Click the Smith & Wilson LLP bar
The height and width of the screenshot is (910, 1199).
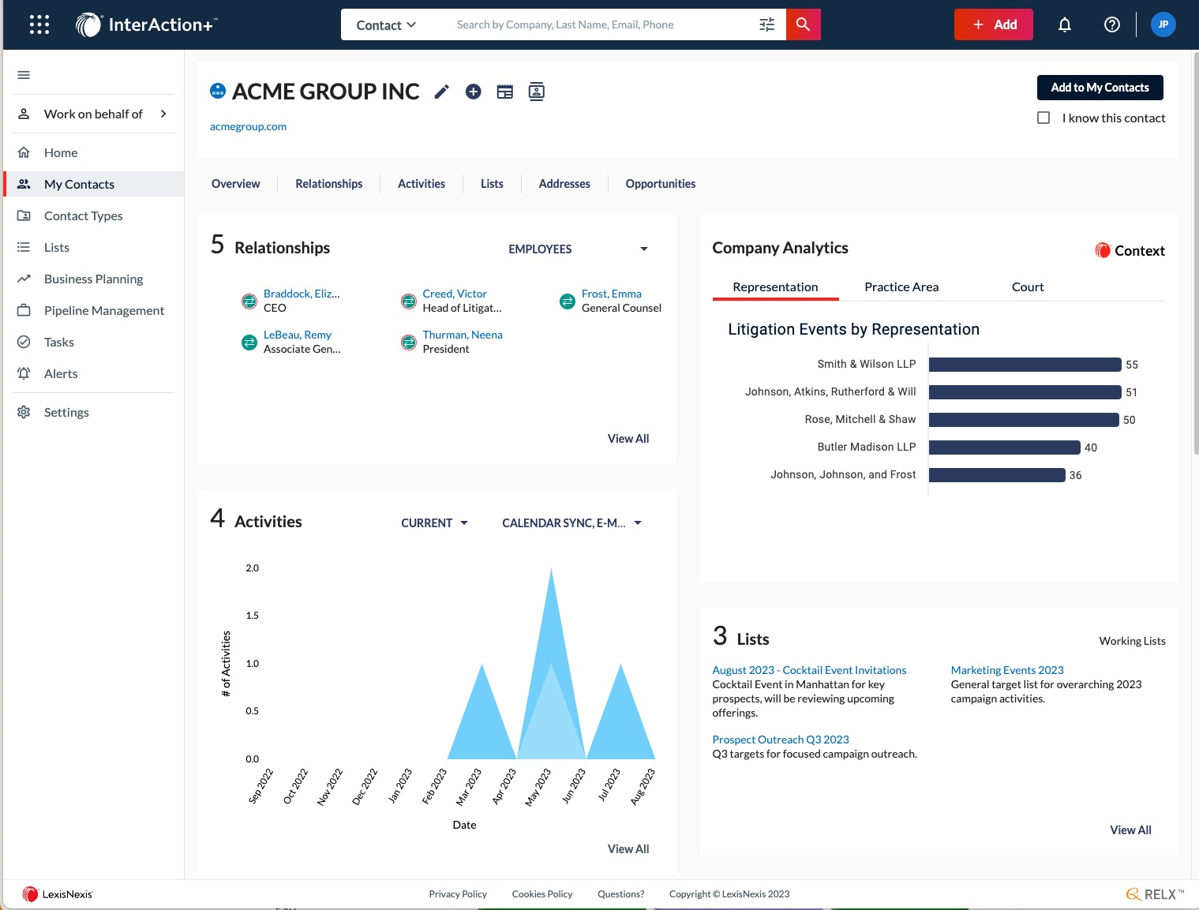[x=1025, y=365]
